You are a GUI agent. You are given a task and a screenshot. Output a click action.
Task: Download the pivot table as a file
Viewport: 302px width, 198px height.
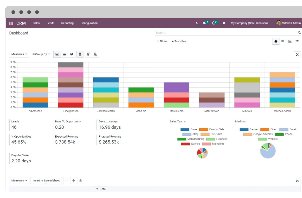[x=81, y=180]
